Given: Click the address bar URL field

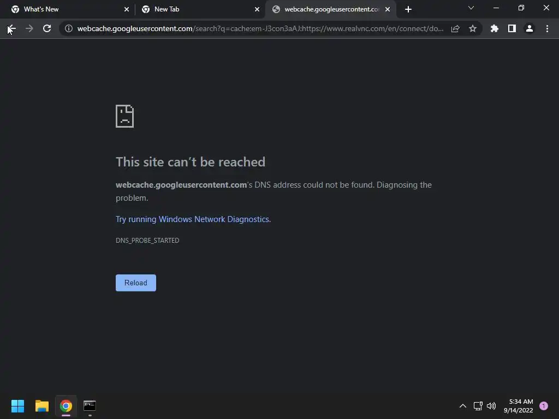Looking at the screenshot, I should pos(260,28).
